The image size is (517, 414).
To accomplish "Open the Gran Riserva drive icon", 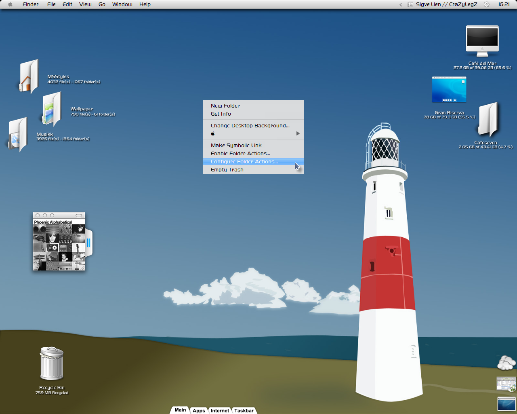I will pos(449,89).
